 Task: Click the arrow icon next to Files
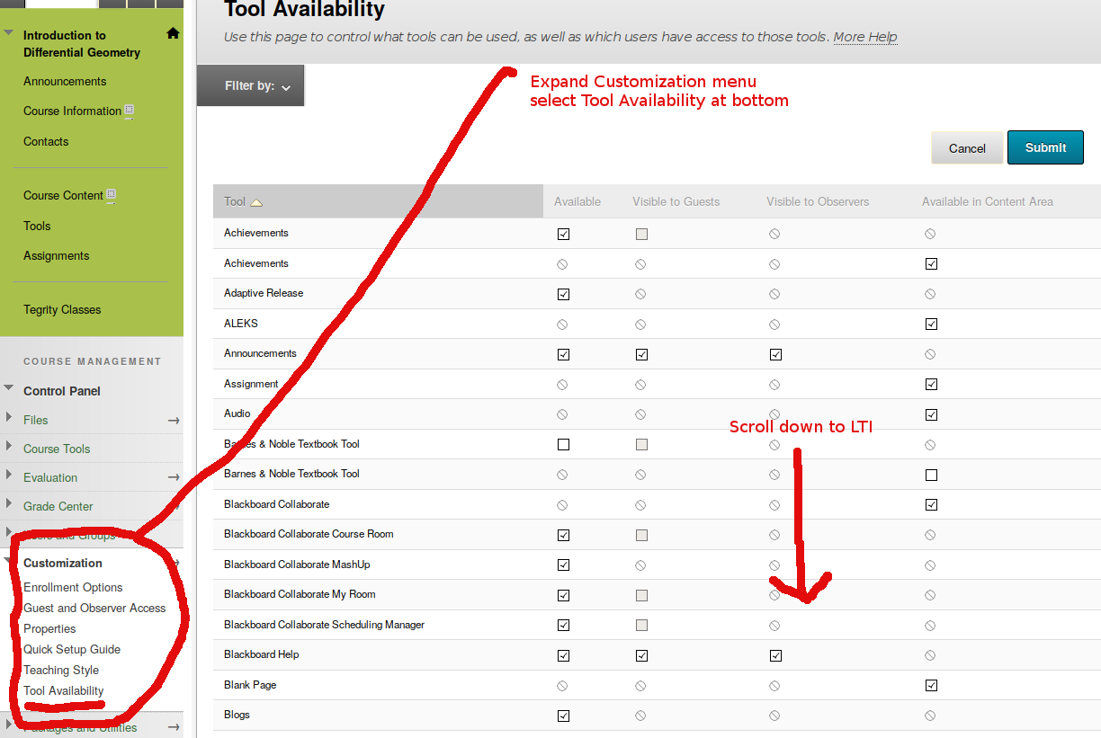click(x=173, y=421)
